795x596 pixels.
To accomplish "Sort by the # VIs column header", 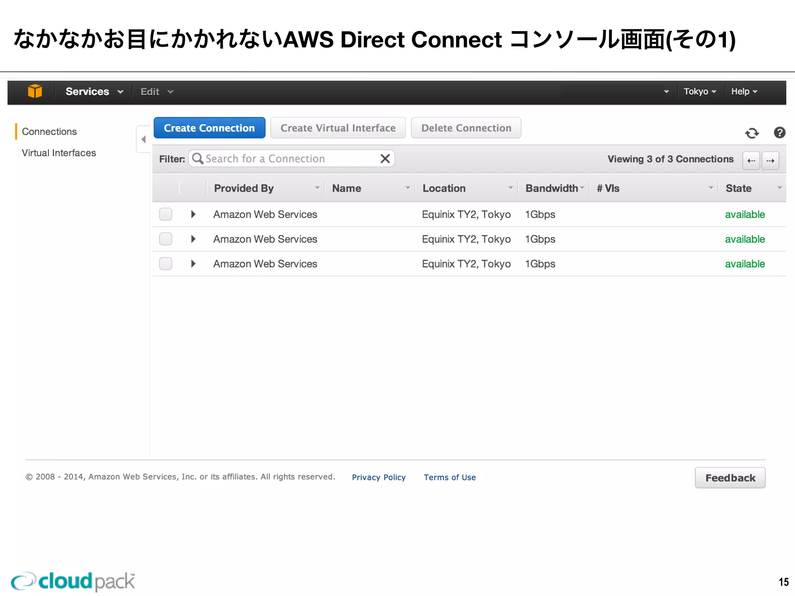I will 654,188.
